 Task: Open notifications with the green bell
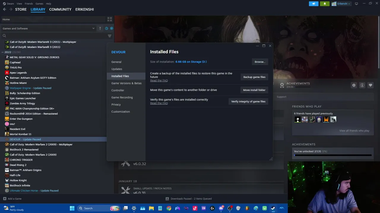tap(325, 4)
